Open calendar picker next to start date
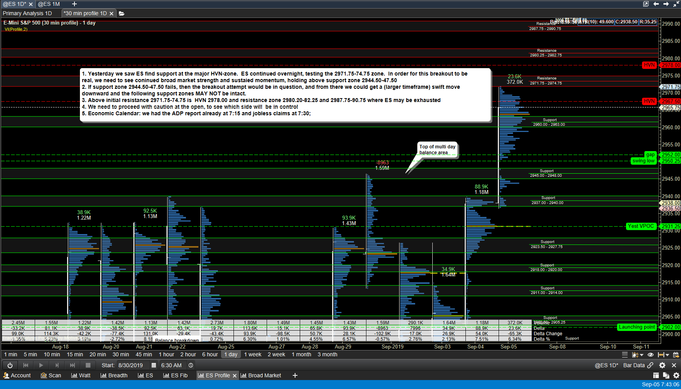This screenshot has width=681, height=389. (154, 365)
